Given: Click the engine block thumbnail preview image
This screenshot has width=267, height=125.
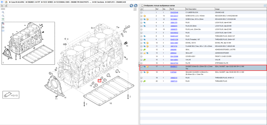Looking at the screenshot, I should (28, 43).
